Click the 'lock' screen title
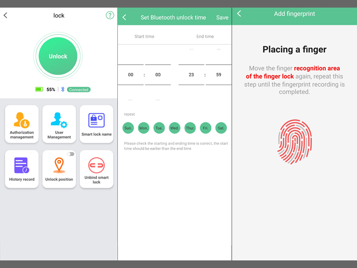 [59, 16]
